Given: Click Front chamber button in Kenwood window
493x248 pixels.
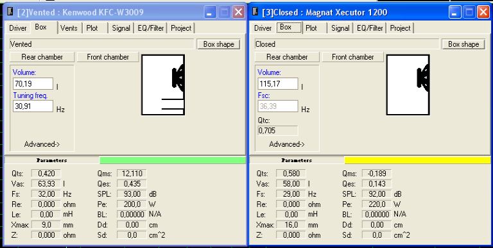Looking at the screenshot, I should (108, 57).
